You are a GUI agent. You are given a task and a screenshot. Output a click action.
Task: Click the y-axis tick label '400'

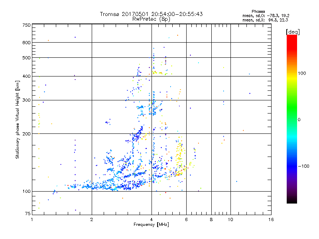pos(26,76)
